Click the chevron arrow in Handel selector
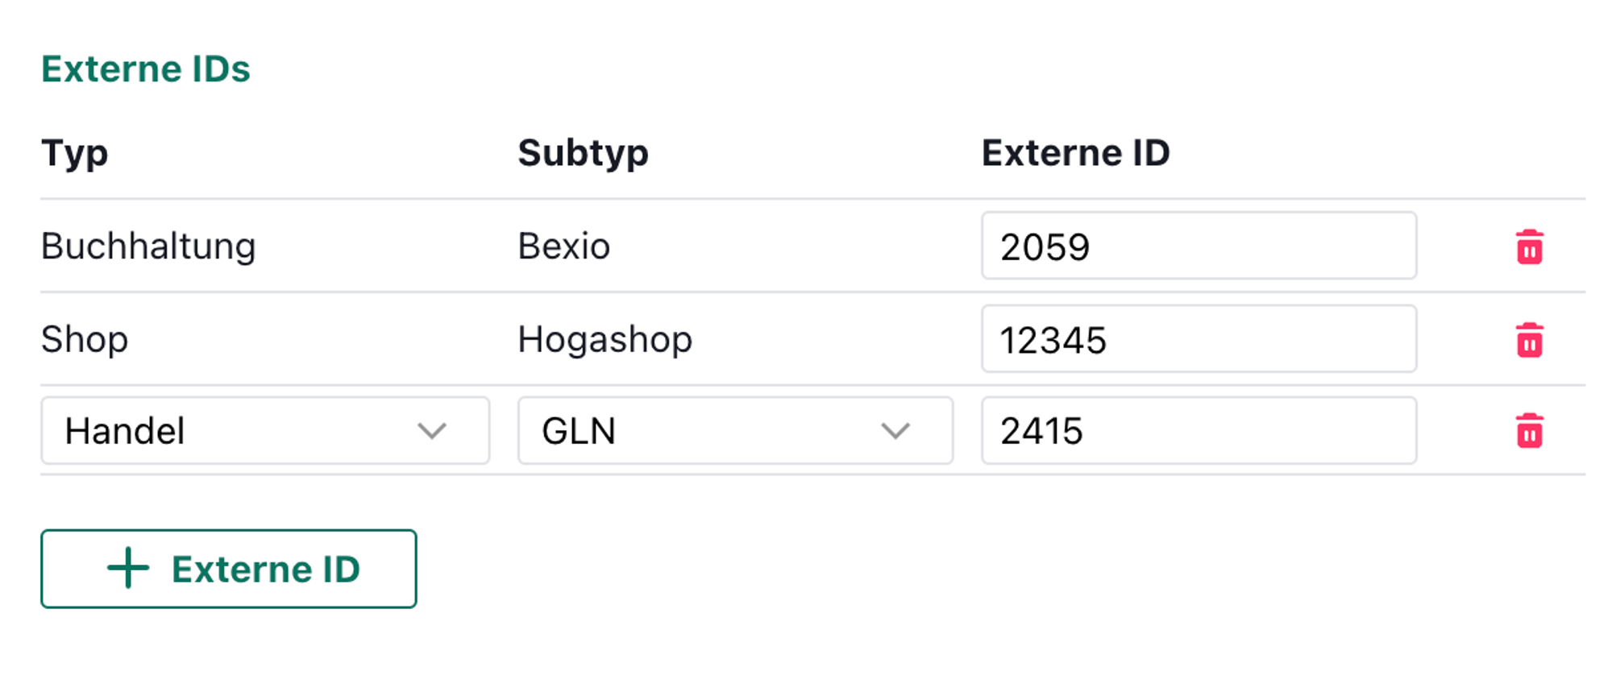 pos(432,431)
